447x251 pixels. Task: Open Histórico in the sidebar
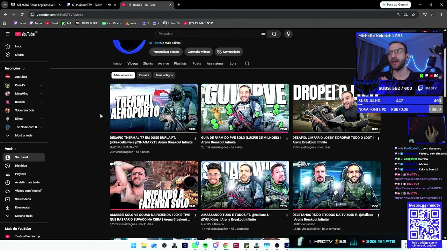[21, 166]
